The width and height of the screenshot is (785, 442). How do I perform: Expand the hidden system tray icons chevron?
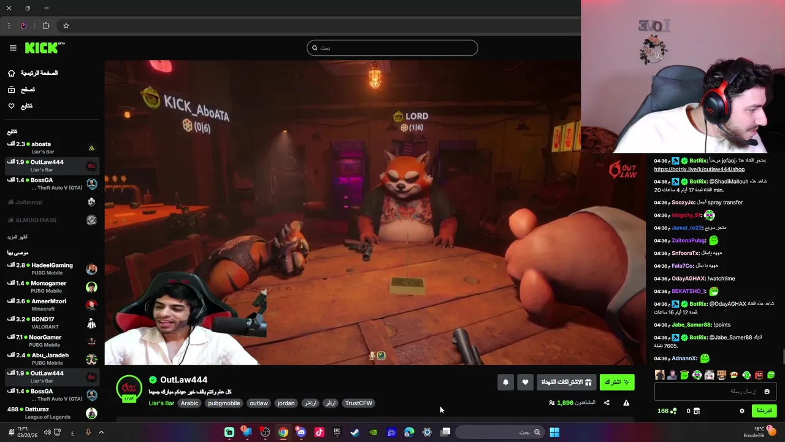pyautogui.click(x=101, y=432)
